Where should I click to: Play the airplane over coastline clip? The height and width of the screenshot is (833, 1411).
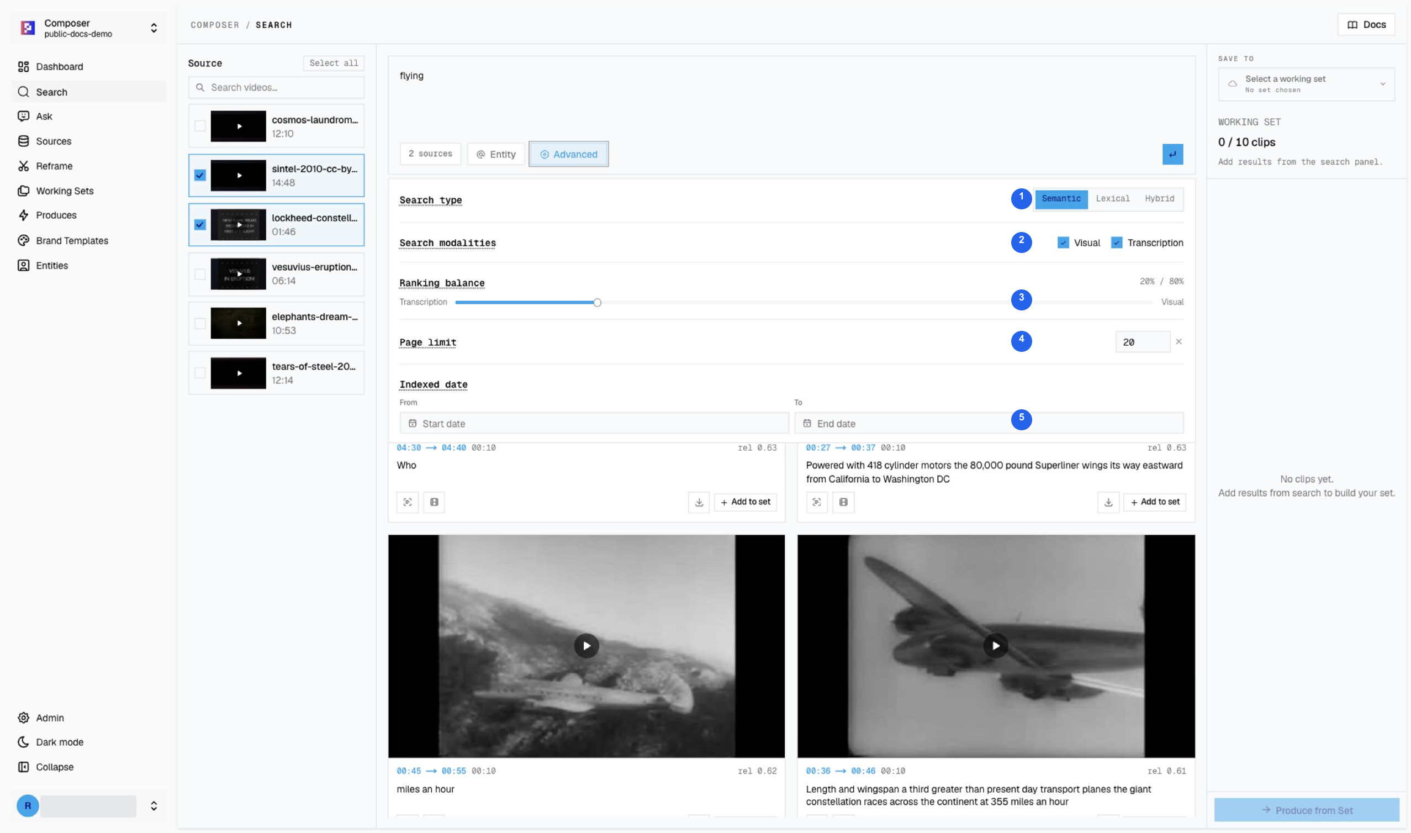586,646
